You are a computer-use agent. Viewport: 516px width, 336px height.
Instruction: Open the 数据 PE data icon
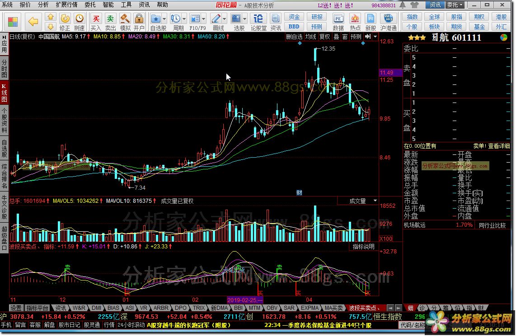[338, 19]
